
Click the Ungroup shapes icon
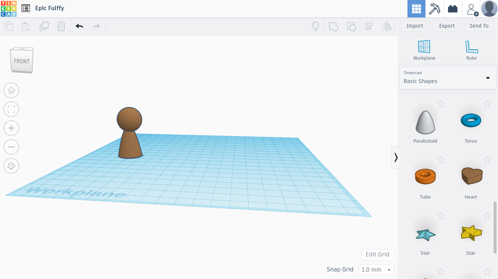pos(351,27)
